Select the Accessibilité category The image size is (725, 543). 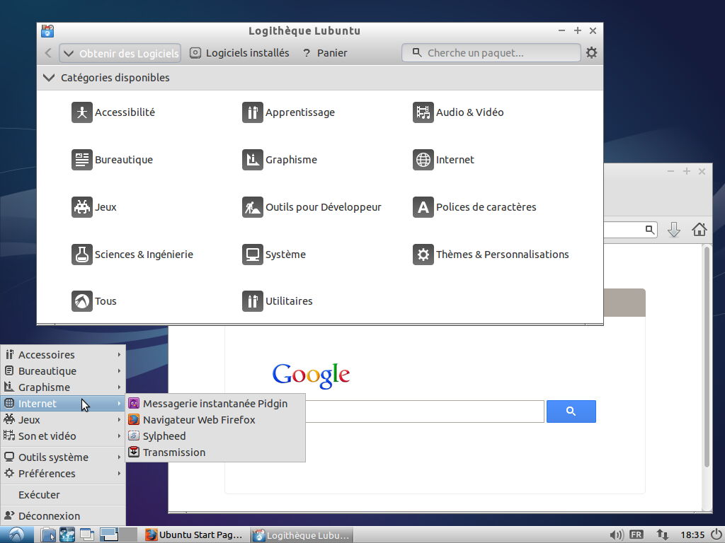[x=125, y=112]
